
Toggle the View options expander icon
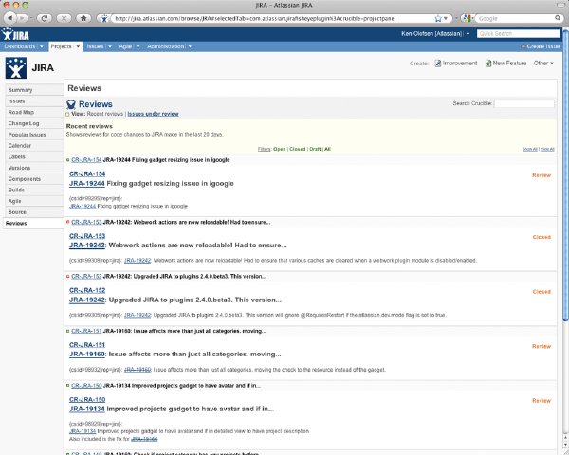click(67, 115)
